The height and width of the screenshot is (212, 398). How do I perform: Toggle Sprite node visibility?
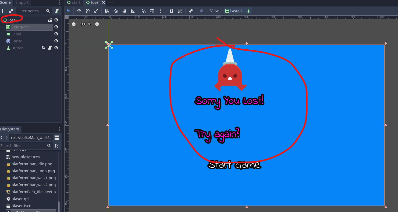pyautogui.click(x=56, y=41)
